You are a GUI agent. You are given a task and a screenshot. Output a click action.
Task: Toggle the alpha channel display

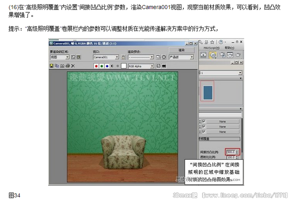[112, 66]
